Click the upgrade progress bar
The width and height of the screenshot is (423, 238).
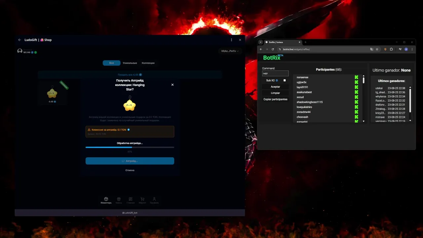coord(130,147)
